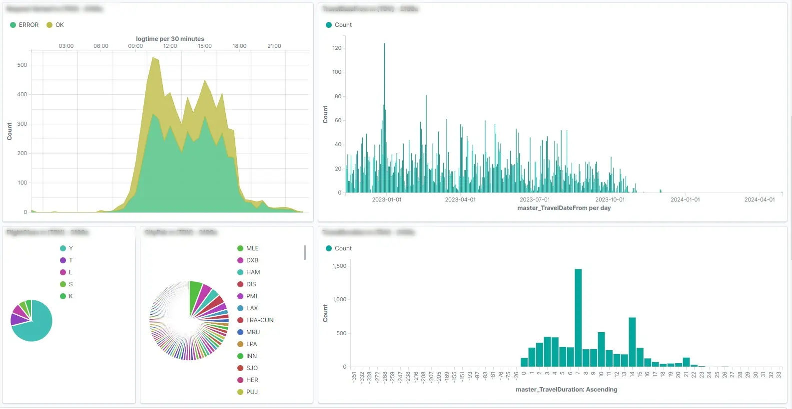Click the -351 duration axis label

coord(354,377)
